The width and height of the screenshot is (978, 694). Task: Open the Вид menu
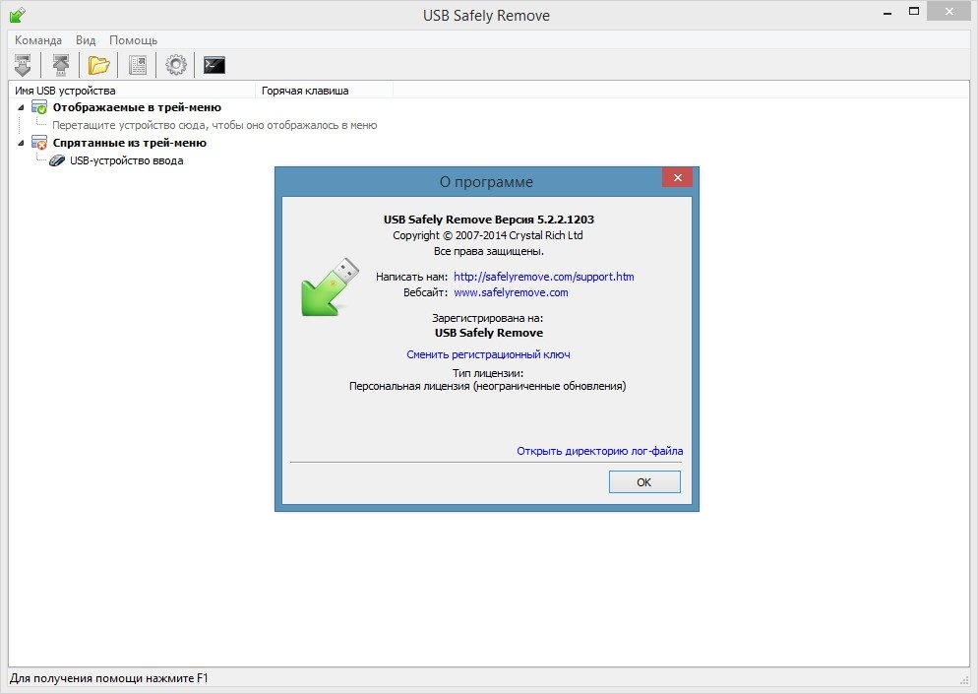[x=86, y=40]
